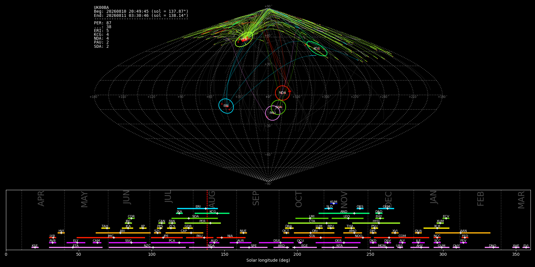This screenshot has height=267, width=535.
Task: Click the GEM shower bar in timeline
Action: [386, 209]
